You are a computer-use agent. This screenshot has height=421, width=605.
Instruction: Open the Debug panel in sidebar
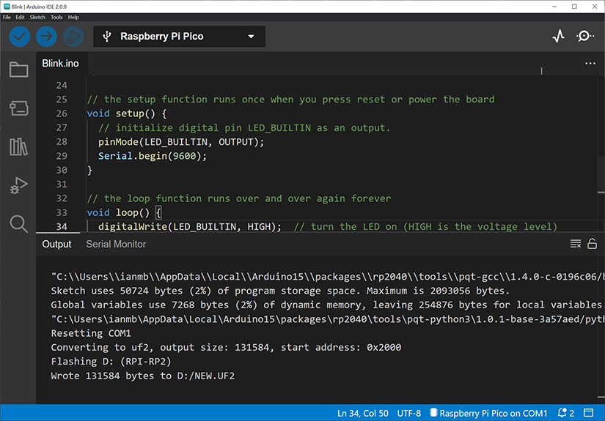point(18,185)
